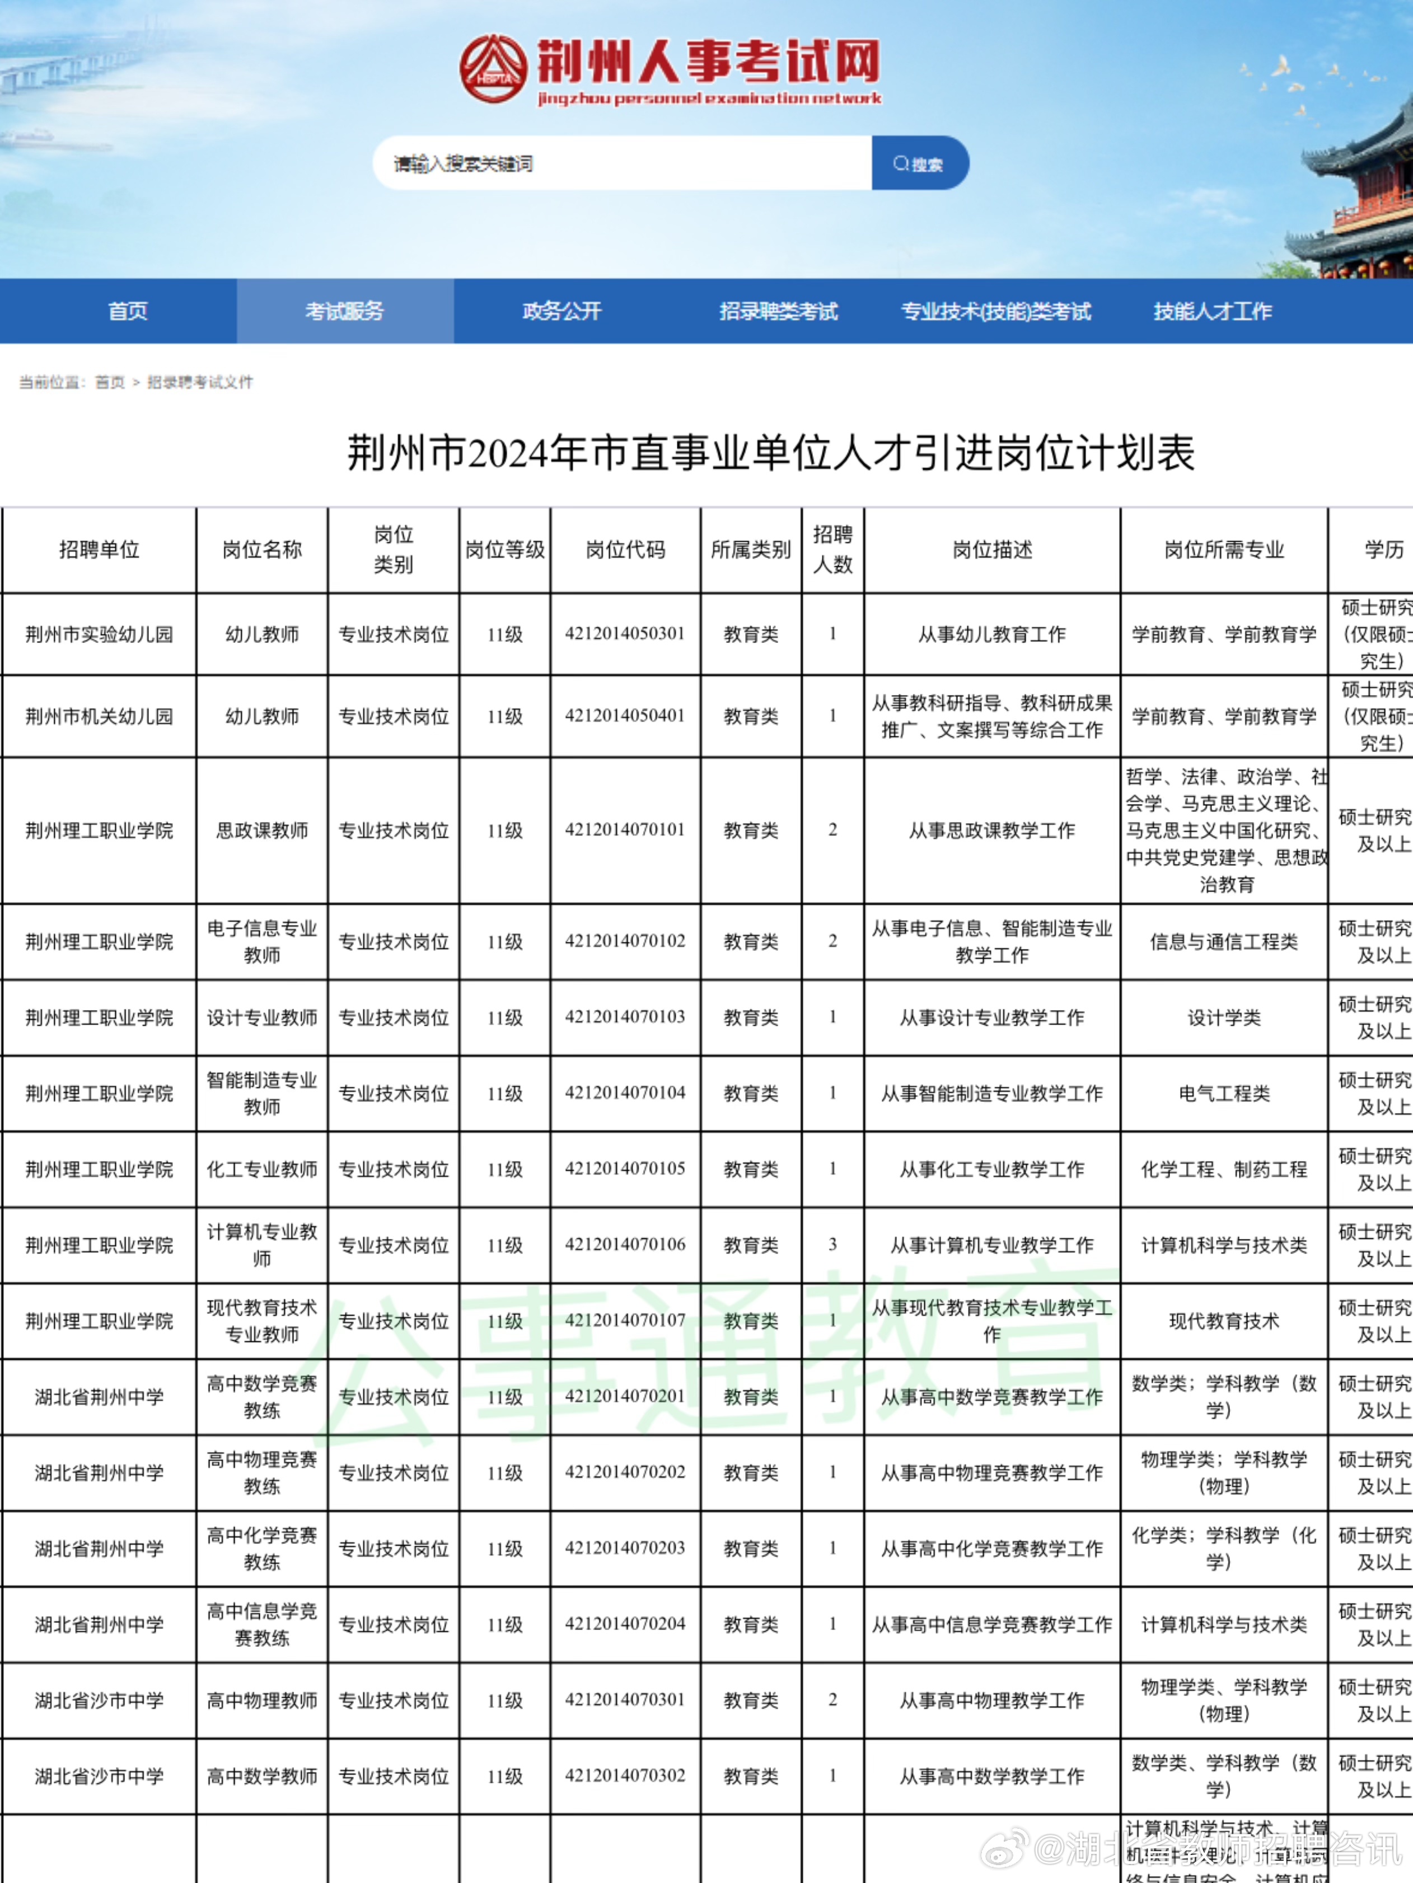Click the 信息与通信工程类 major cell
Screen dimensions: 1413x1883
point(1224,941)
